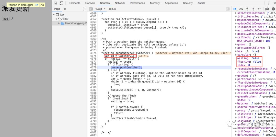Close the DevTools panel
This screenshot has width=276, height=137.
[x=274, y=3]
